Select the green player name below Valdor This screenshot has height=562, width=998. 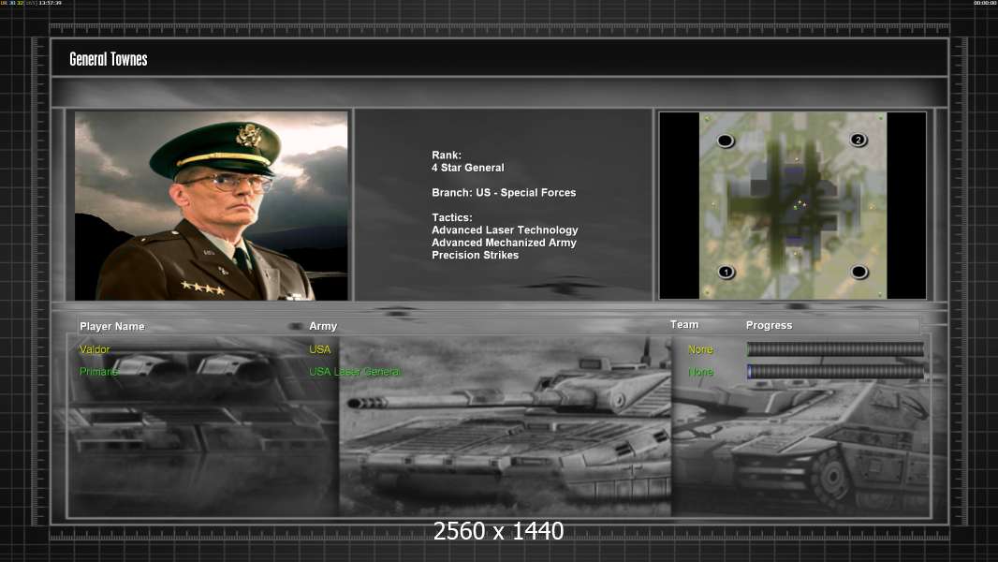click(98, 372)
